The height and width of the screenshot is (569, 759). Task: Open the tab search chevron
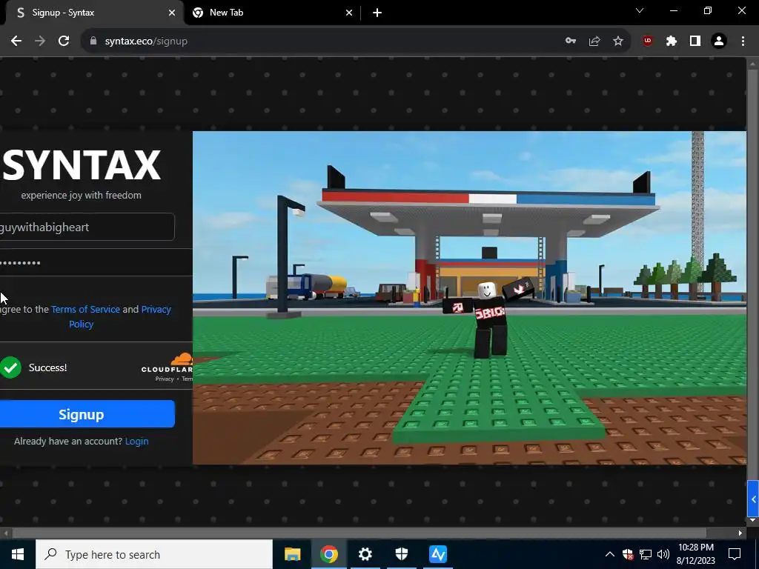coord(640,10)
